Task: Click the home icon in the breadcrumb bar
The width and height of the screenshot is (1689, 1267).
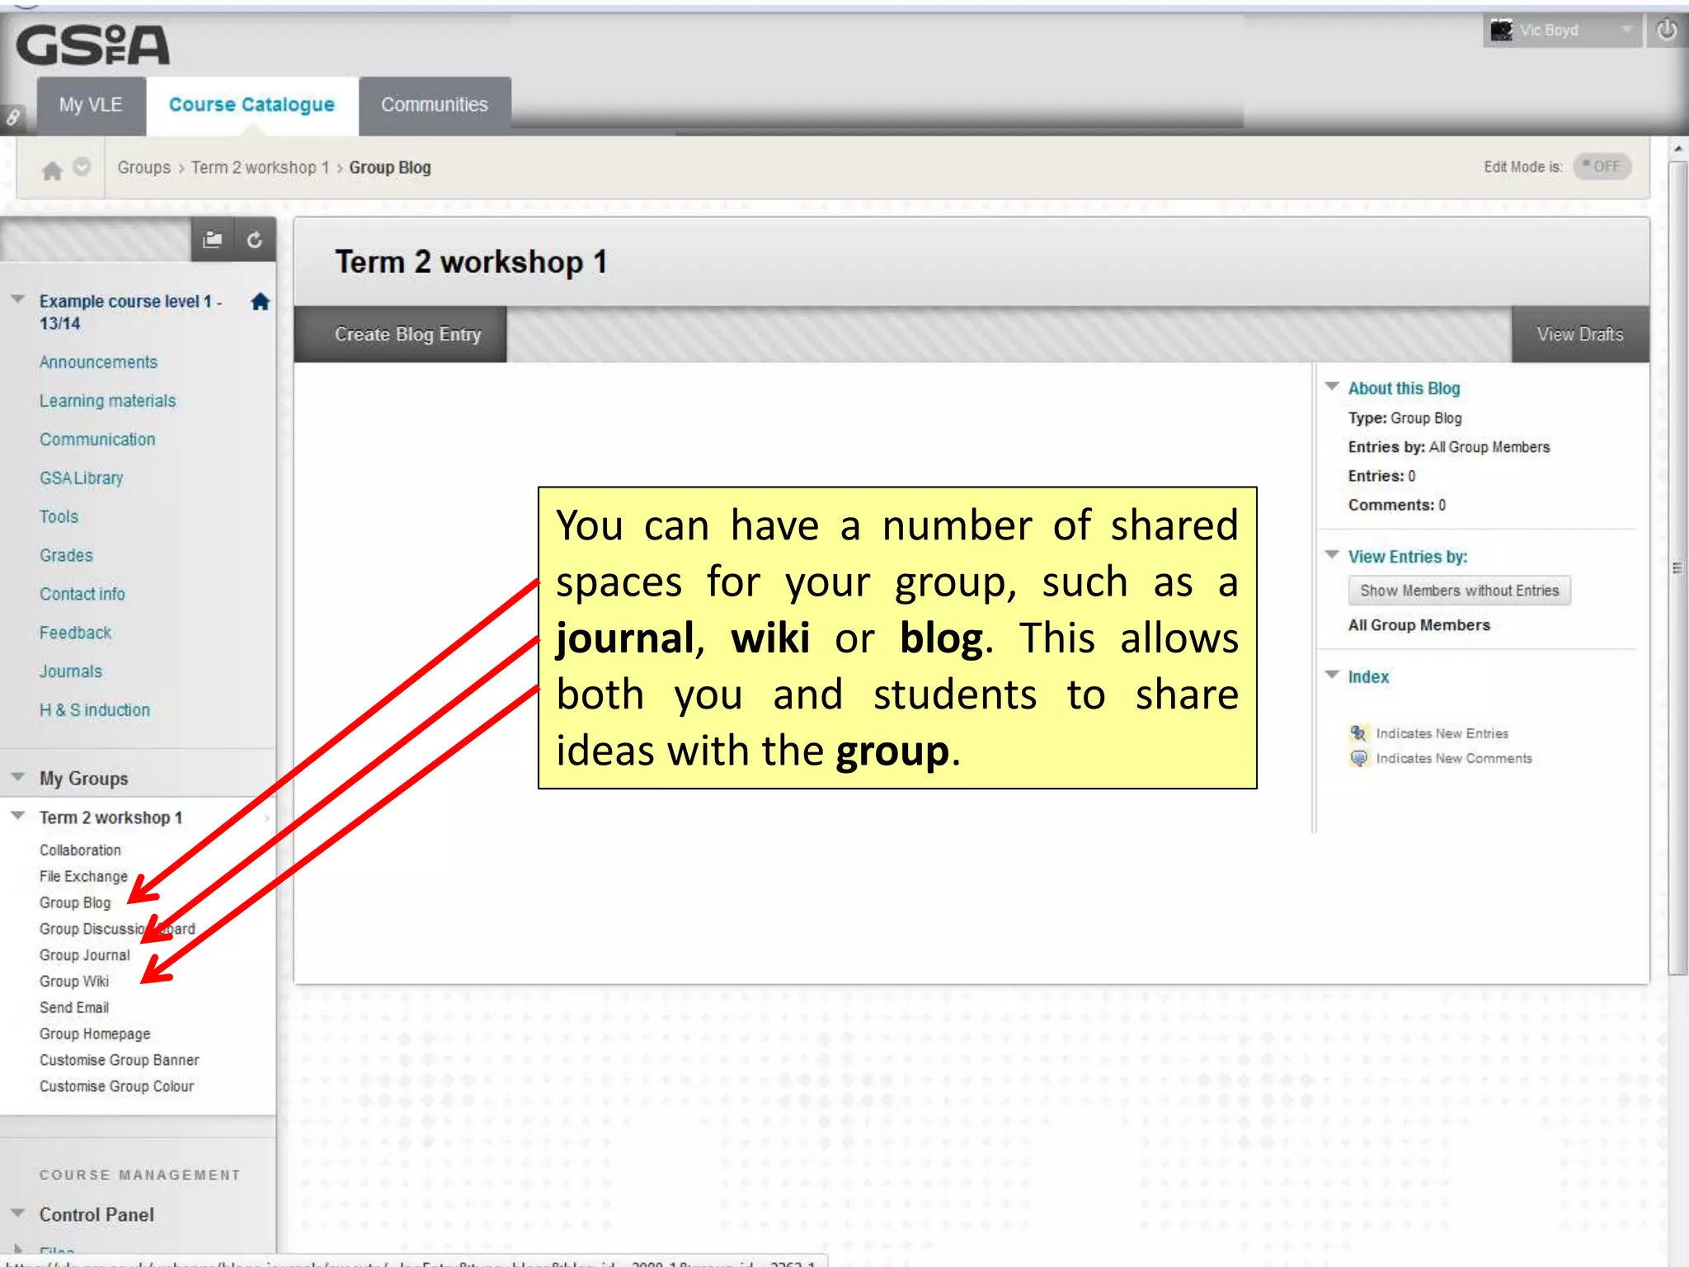Action: [52, 170]
